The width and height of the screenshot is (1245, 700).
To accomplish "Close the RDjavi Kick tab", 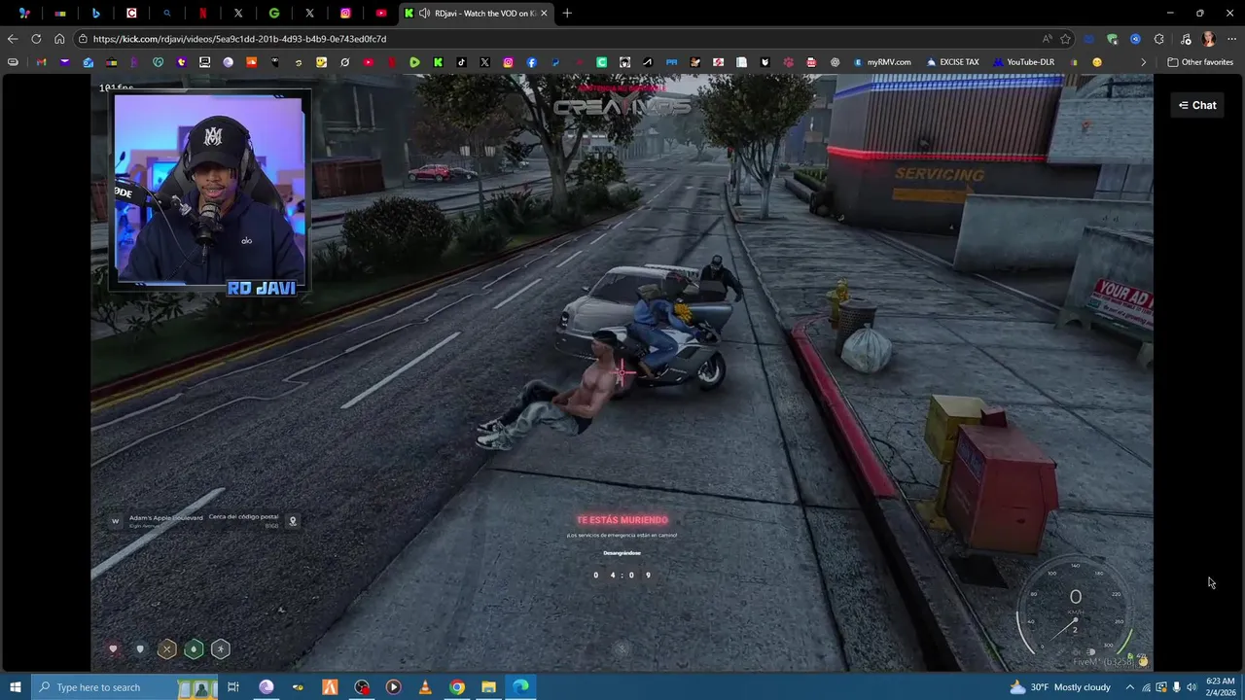I will (544, 13).
